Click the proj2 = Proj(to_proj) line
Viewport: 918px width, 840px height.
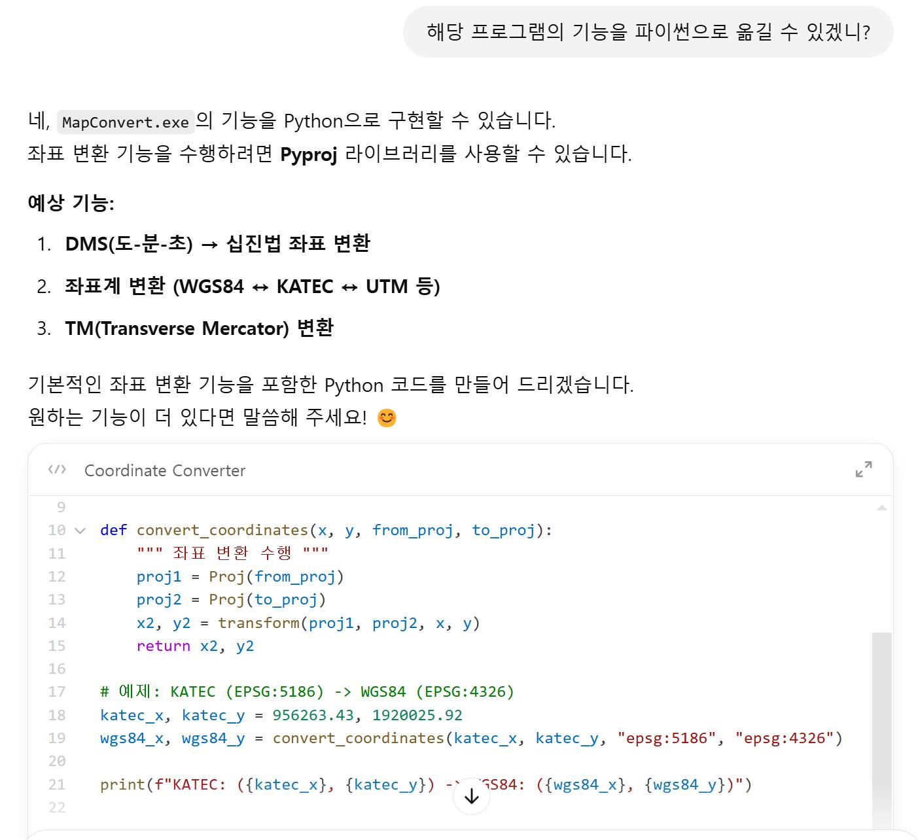(x=231, y=599)
